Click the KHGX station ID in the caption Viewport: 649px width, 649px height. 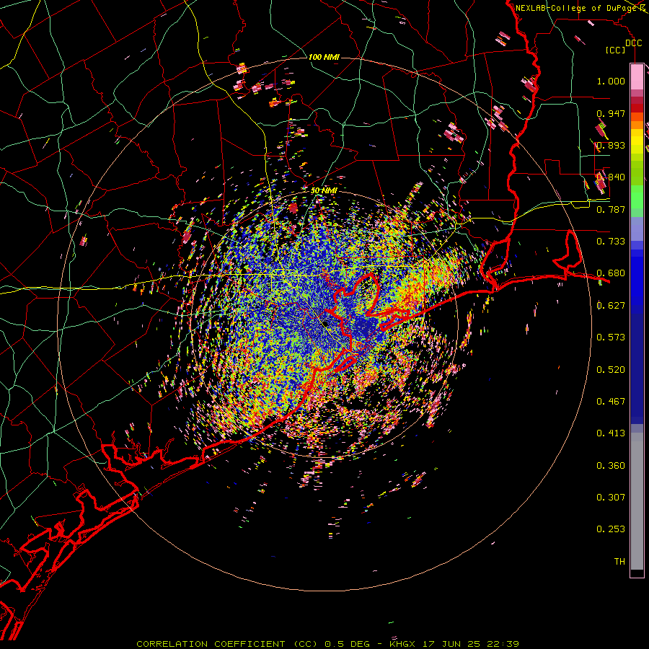coord(402,644)
